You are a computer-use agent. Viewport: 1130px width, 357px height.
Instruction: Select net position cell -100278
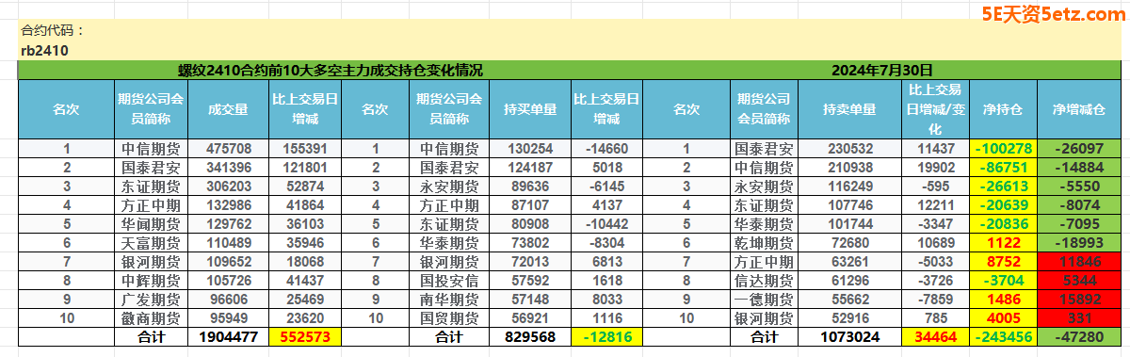pyautogui.click(x=1004, y=149)
